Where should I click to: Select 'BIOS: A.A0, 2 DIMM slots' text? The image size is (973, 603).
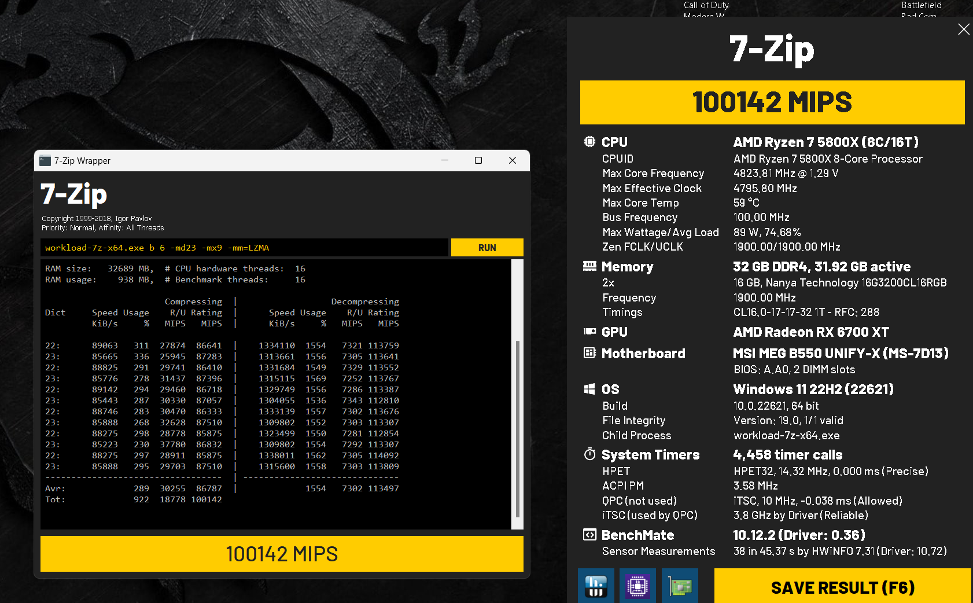794,369
